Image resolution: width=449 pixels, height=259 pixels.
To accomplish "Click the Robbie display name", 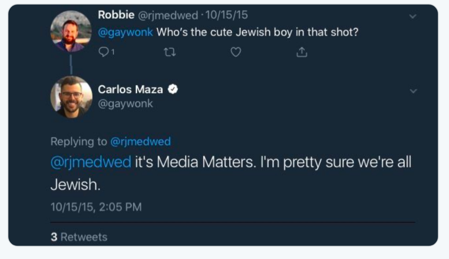I will tap(116, 15).
